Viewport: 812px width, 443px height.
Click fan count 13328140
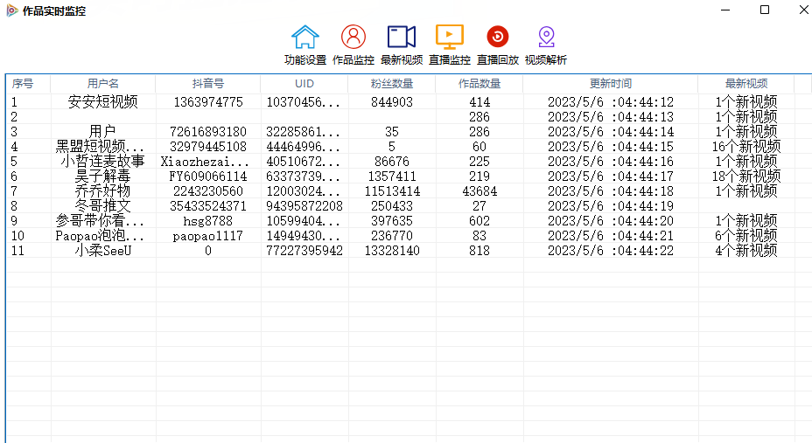pyautogui.click(x=391, y=251)
